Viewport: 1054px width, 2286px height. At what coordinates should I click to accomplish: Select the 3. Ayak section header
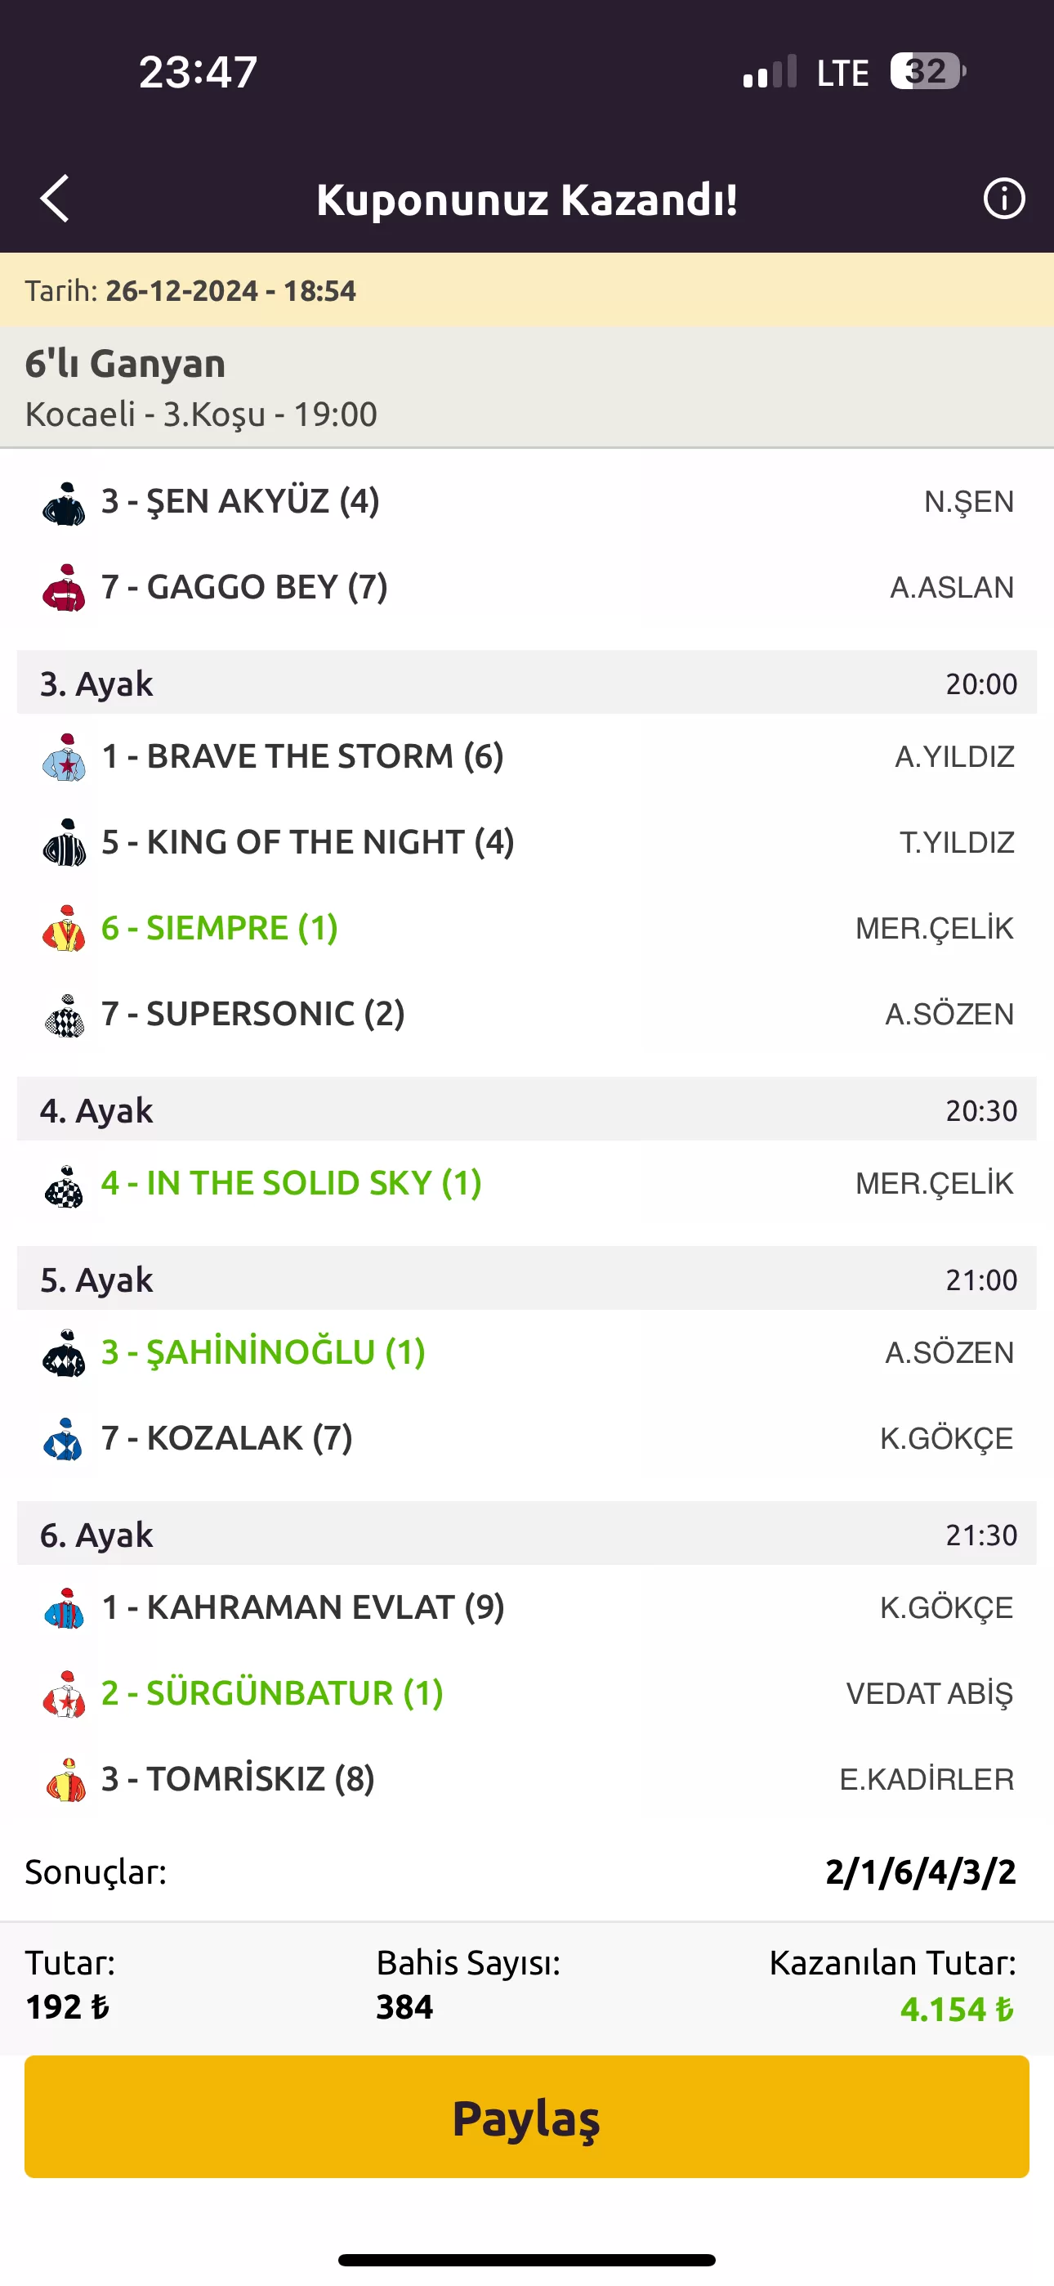click(526, 684)
